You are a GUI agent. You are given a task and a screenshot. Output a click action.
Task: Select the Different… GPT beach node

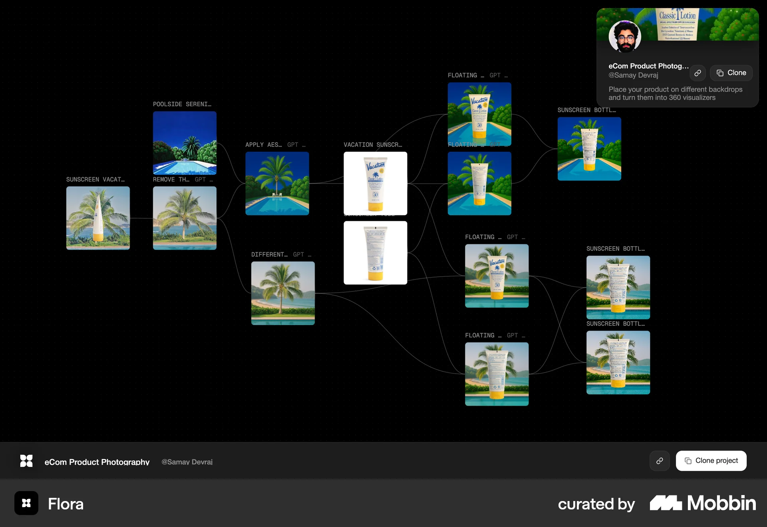pos(283,293)
